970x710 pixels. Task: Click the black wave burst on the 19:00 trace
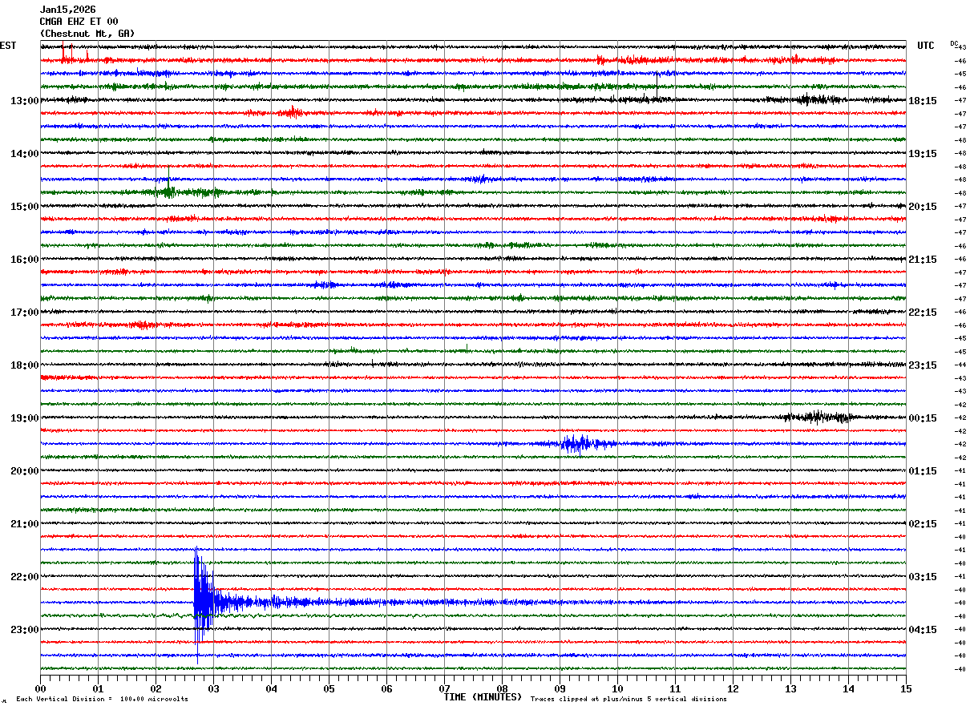click(819, 417)
